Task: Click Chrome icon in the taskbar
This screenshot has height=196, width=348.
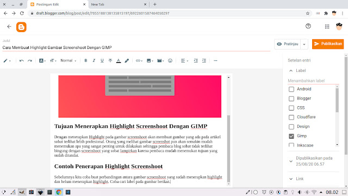Action: (x=59, y=192)
